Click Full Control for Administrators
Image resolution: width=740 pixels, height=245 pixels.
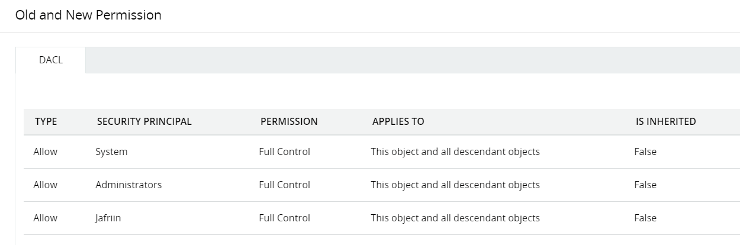(x=284, y=185)
